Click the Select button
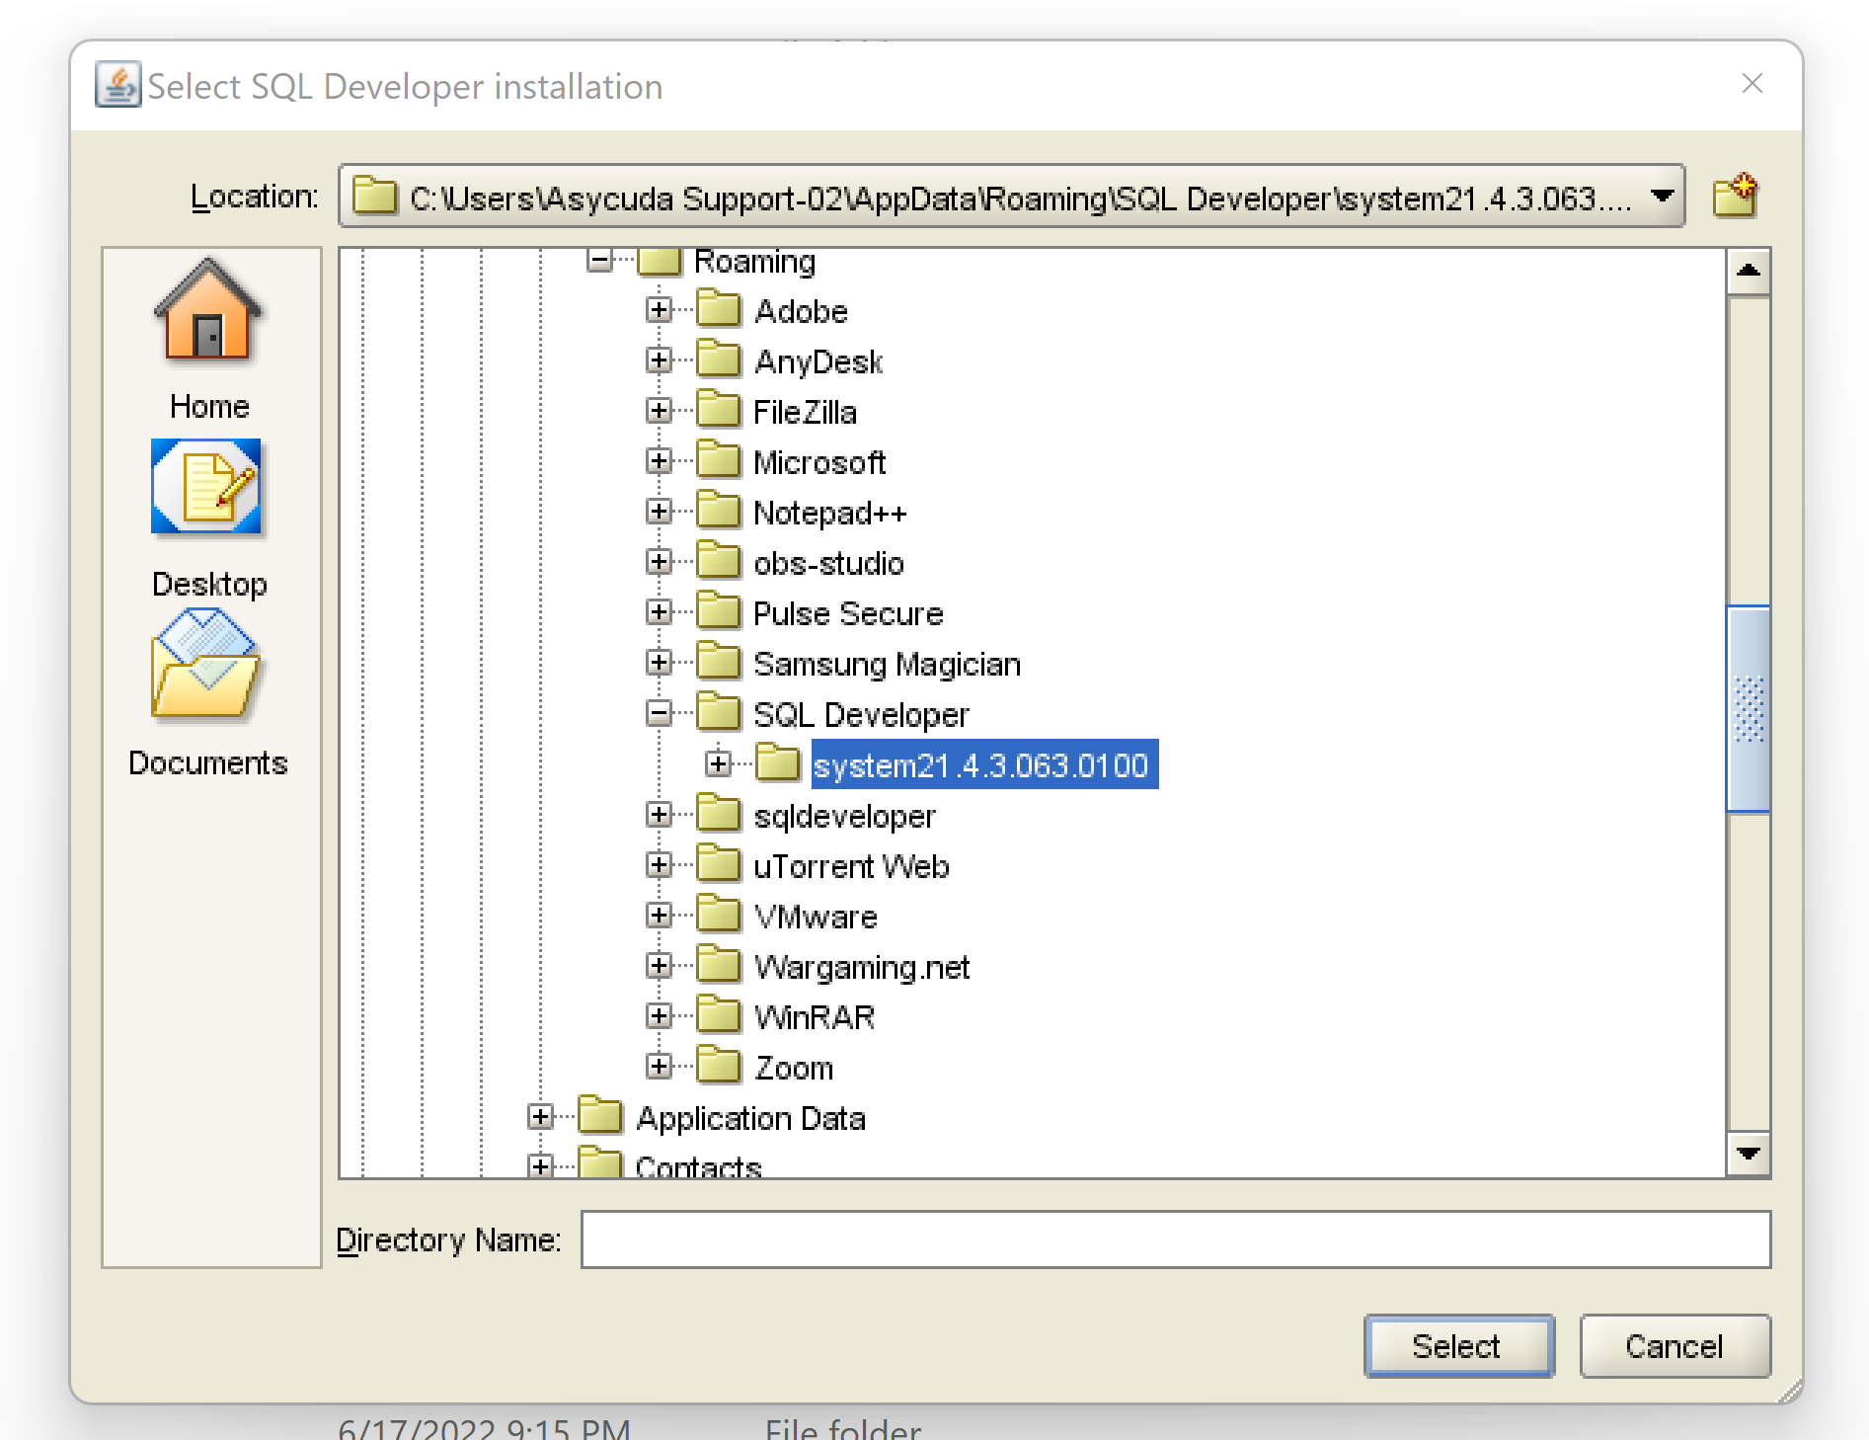Viewport: 1869px width, 1440px height. pyautogui.click(x=1458, y=1345)
